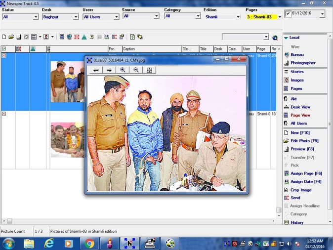The image size is (333, 250).
Task: Toggle the date checkbox next to 01/12/2016
Action: coord(288,14)
